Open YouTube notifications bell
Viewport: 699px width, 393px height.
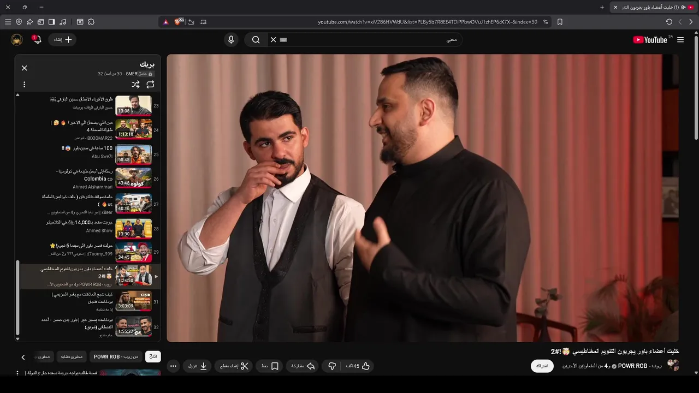click(x=37, y=39)
